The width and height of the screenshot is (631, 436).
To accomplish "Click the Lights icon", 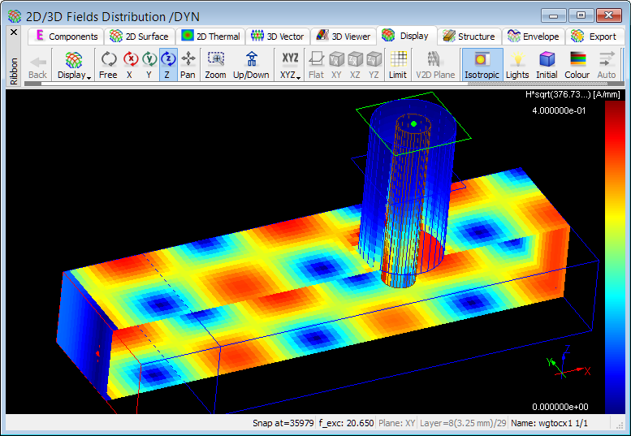I will pos(517,64).
